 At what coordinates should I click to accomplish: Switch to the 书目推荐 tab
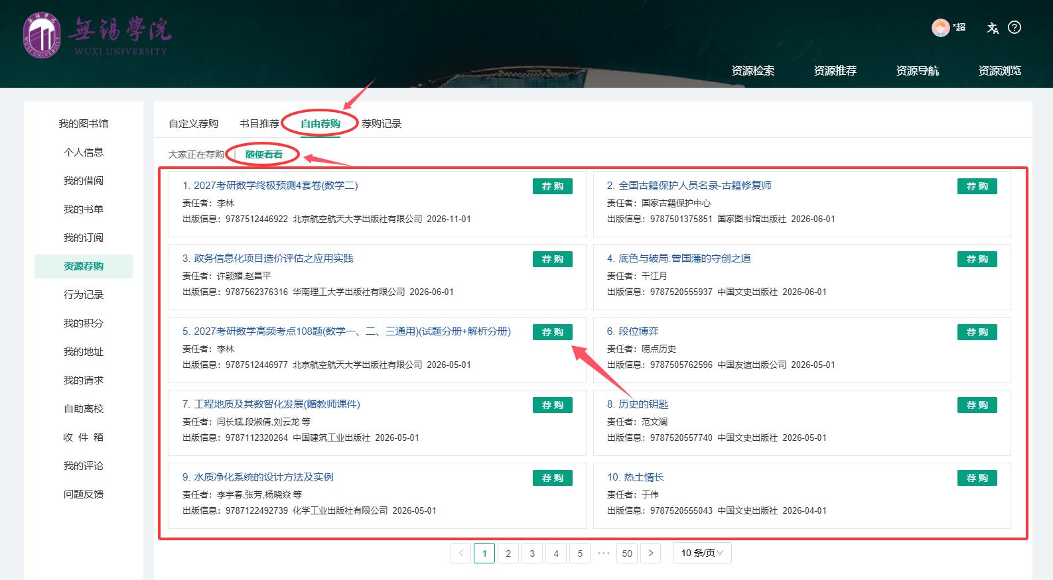pyautogui.click(x=259, y=124)
